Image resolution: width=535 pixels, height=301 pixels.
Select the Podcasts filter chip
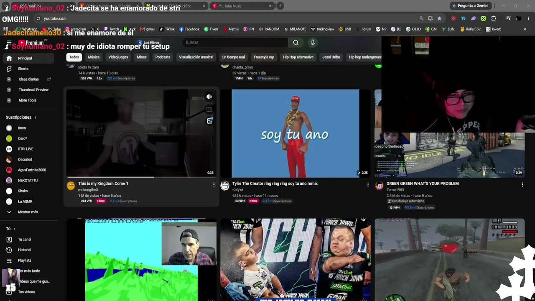click(x=163, y=57)
